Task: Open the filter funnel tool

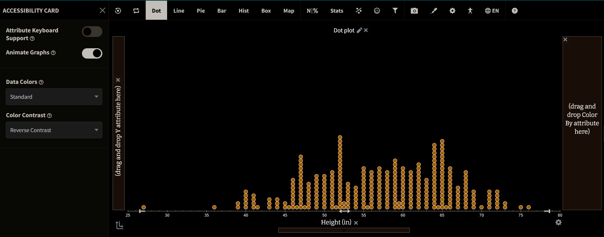Action: click(x=395, y=11)
